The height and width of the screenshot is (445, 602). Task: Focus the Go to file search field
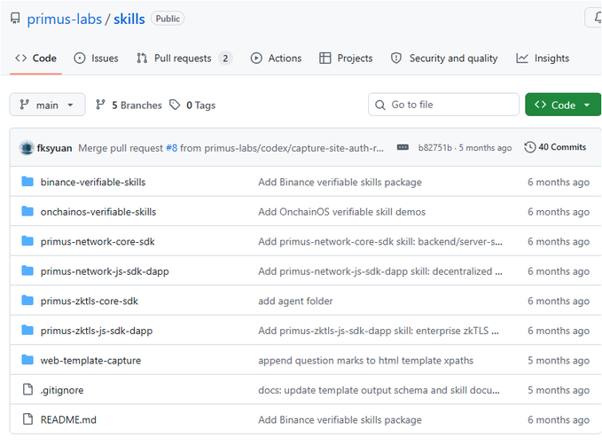coord(443,105)
